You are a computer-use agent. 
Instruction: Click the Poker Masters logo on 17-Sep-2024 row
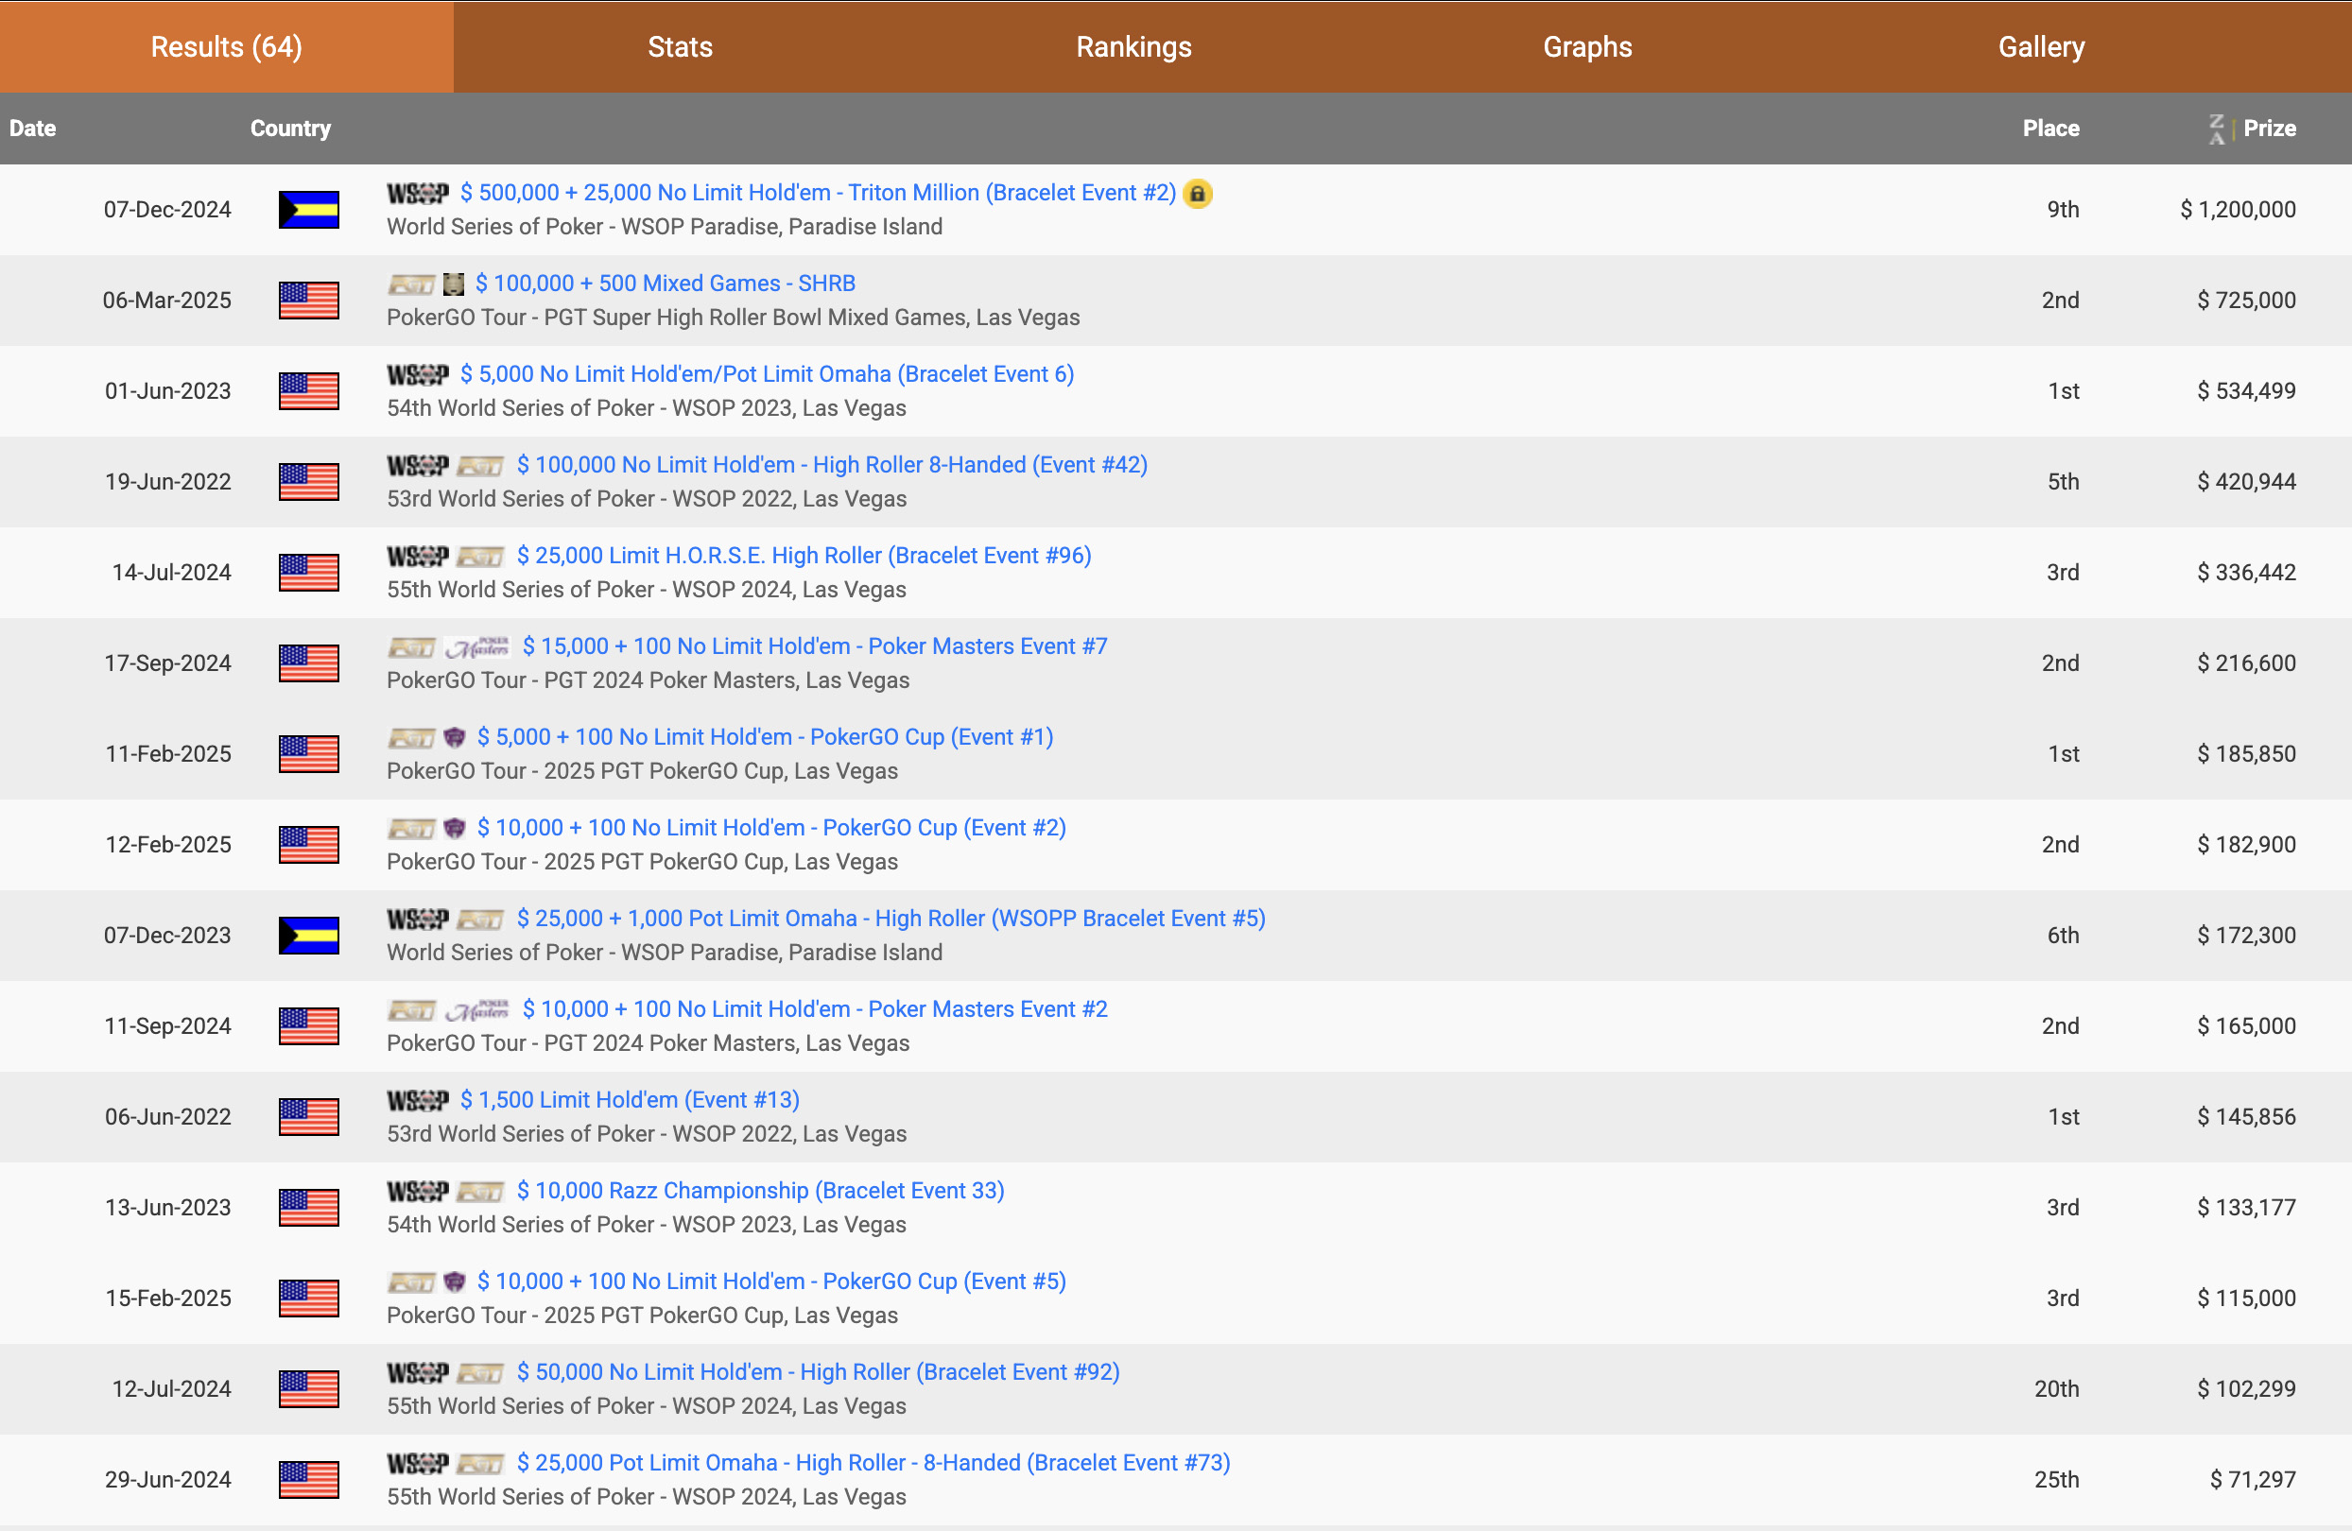point(477,647)
